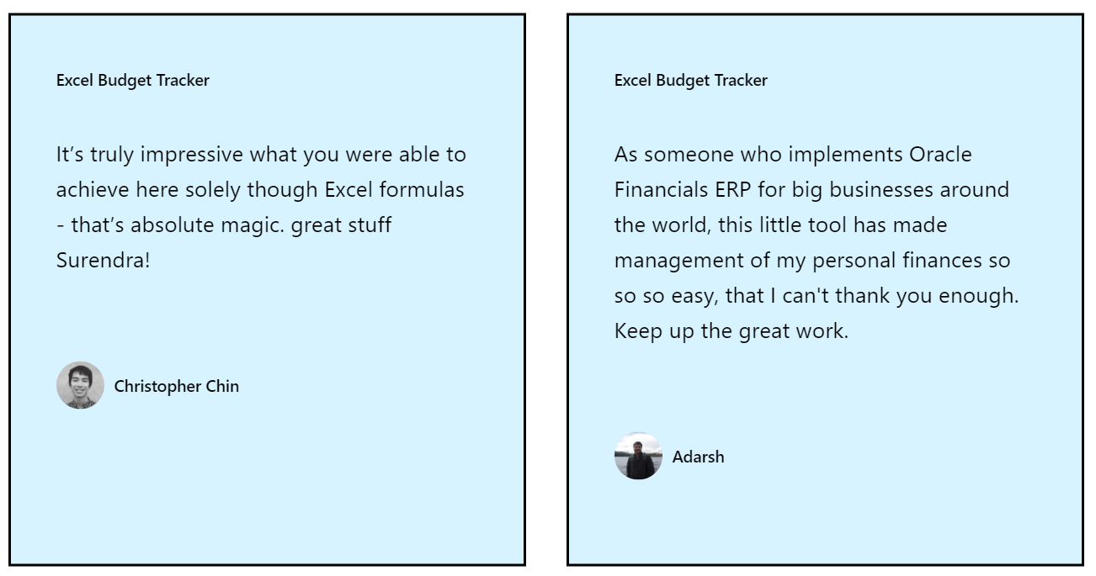Click the line "management of my personal finances so"

point(812,261)
